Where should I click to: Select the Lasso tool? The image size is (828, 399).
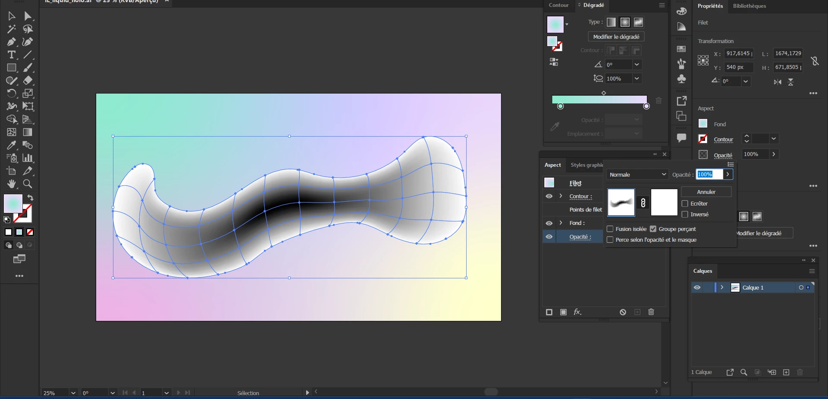(x=28, y=29)
